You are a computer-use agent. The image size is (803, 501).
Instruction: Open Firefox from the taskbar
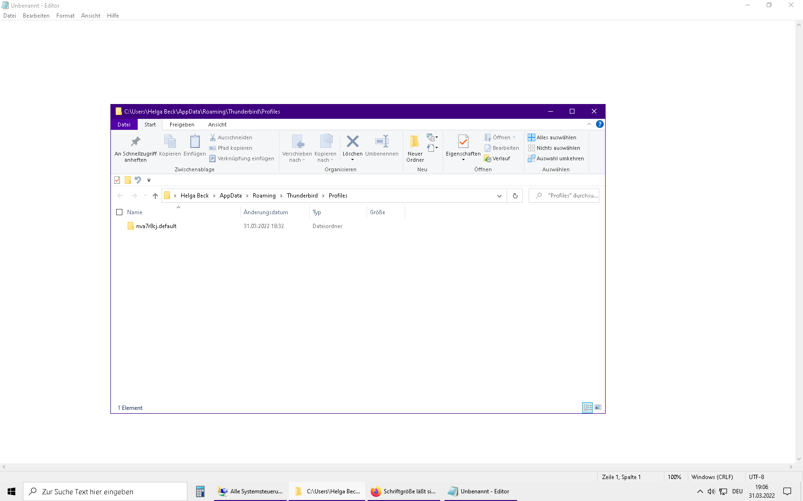[404, 491]
